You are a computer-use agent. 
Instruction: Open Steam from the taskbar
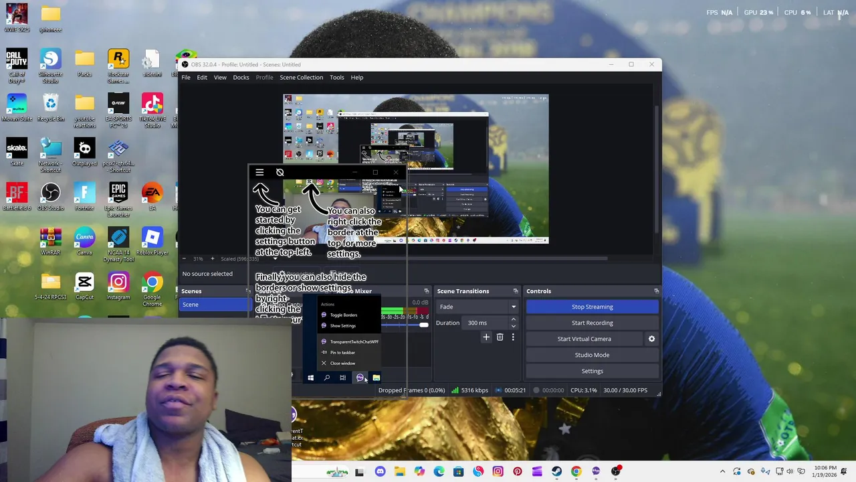pos(556,471)
